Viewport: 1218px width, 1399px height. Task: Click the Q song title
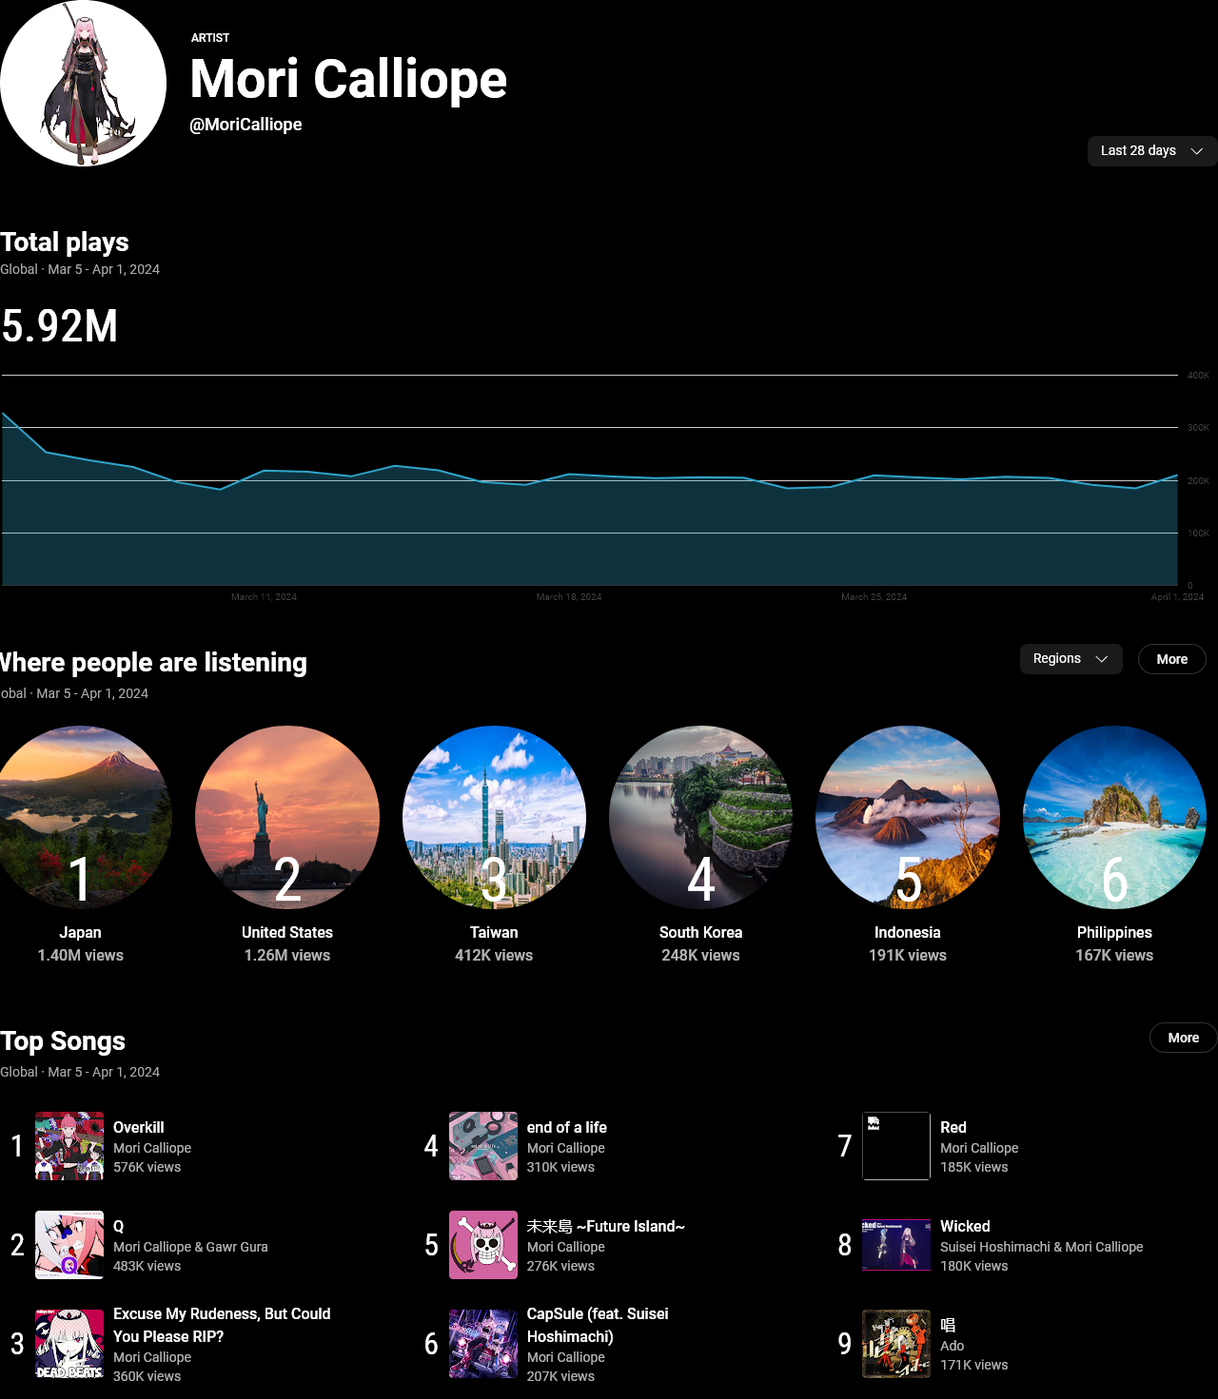(119, 1226)
